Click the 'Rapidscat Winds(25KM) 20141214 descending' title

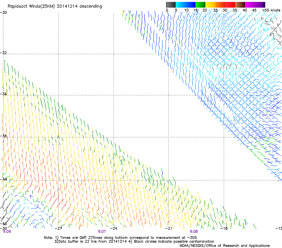[54, 6]
